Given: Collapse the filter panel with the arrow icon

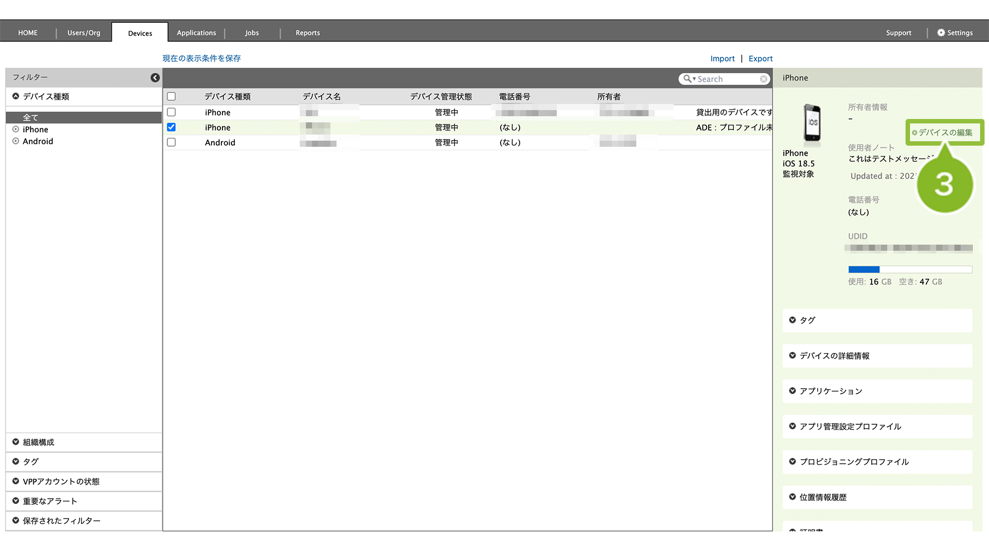Looking at the screenshot, I should [155, 78].
